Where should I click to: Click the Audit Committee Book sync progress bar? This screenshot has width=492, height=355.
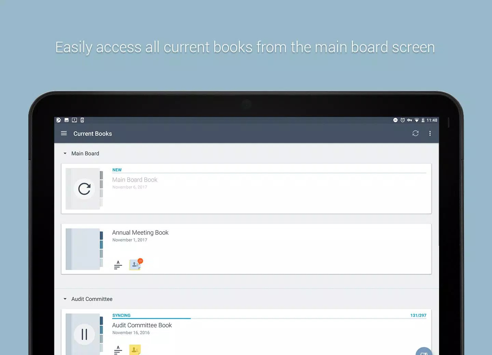tap(269, 318)
